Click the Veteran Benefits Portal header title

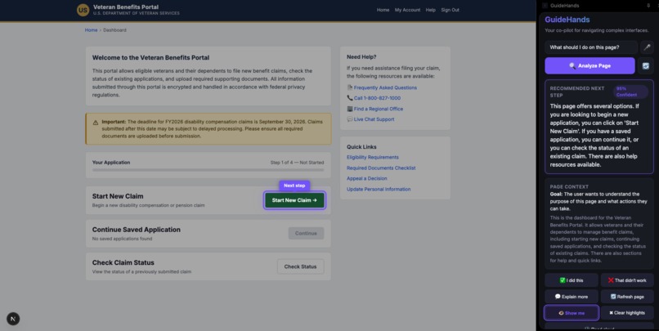coord(126,7)
